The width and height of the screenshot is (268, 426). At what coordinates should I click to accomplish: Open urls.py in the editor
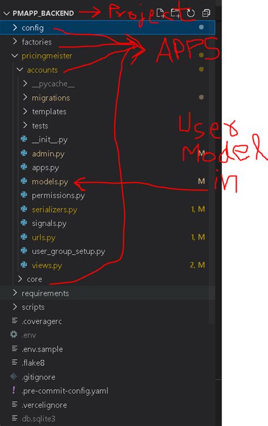click(x=44, y=238)
